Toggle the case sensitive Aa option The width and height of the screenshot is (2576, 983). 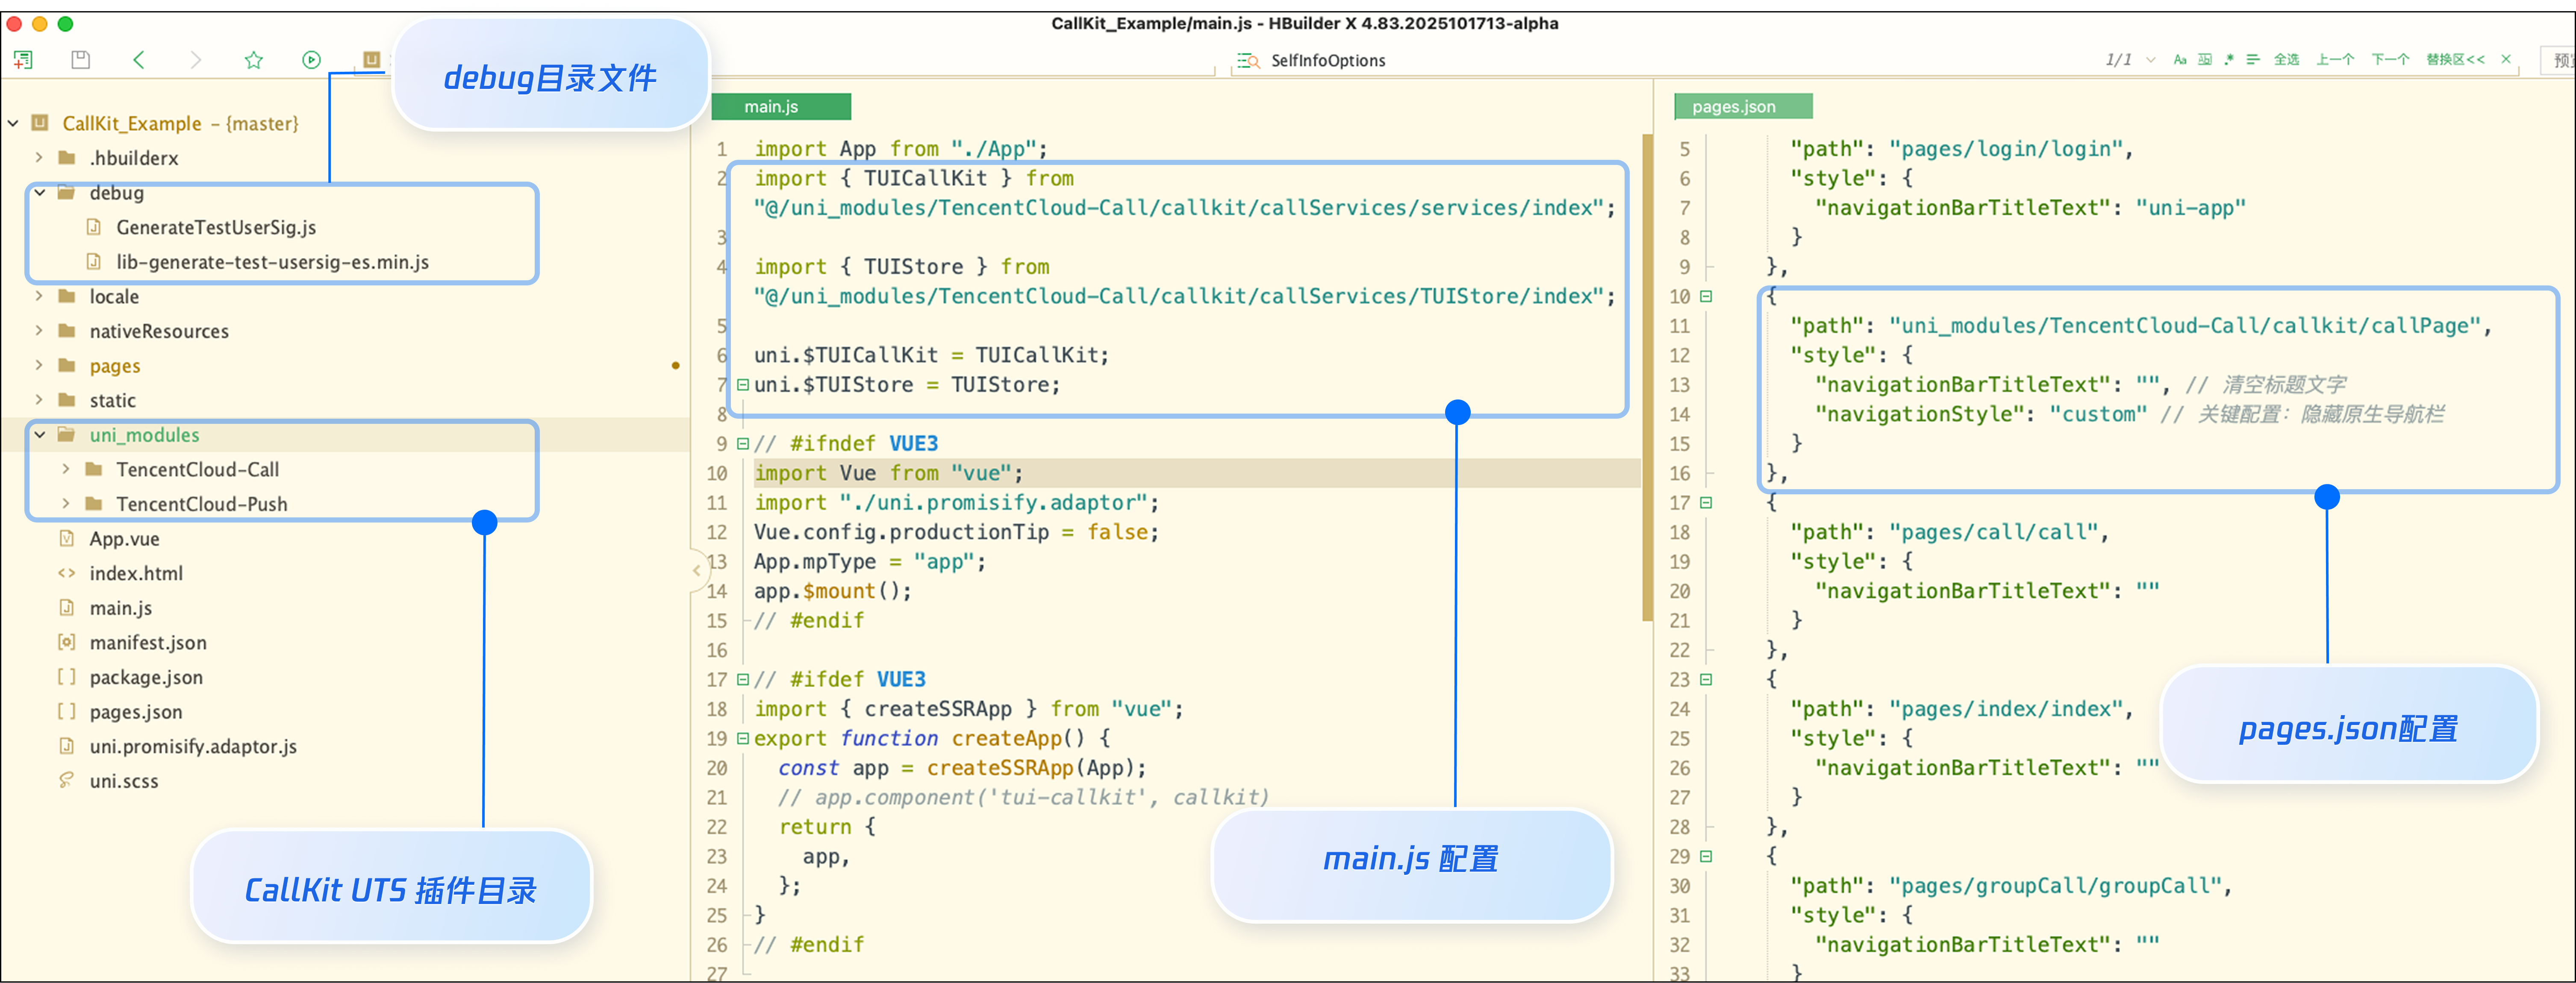[2179, 60]
